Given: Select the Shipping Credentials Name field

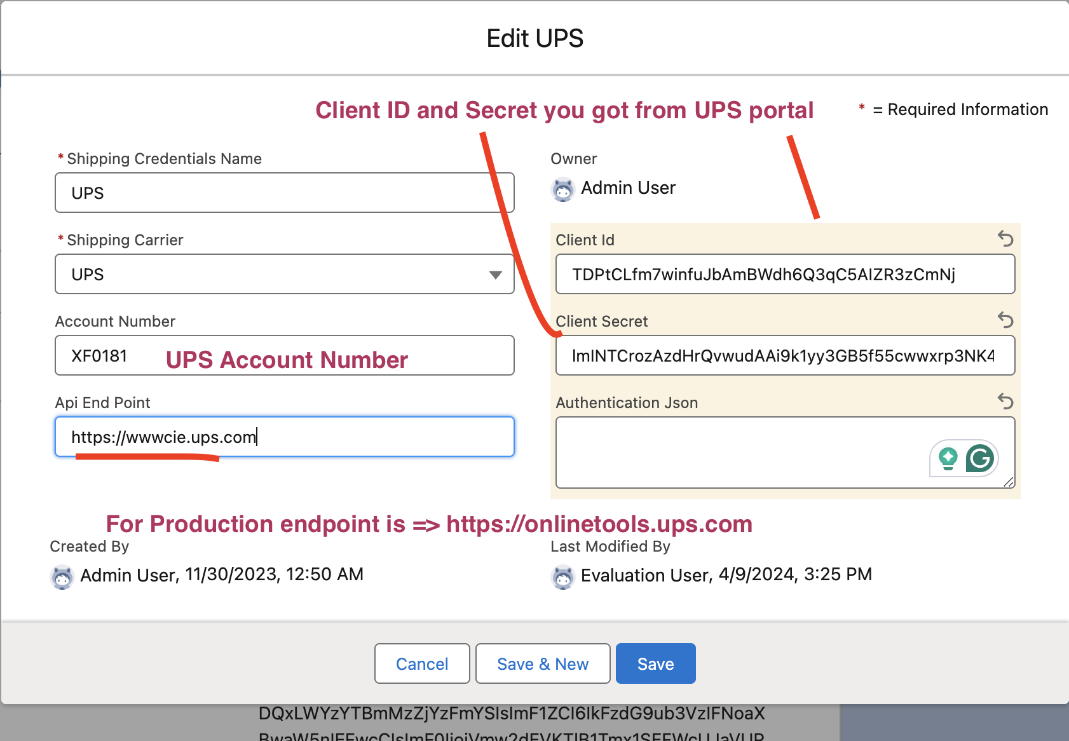Looking at the screenshot, I should (284, 193).
